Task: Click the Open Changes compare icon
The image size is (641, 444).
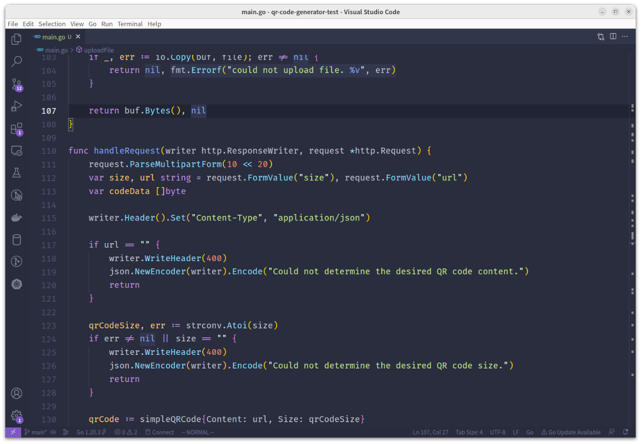Action: click(x=600, y=37)
